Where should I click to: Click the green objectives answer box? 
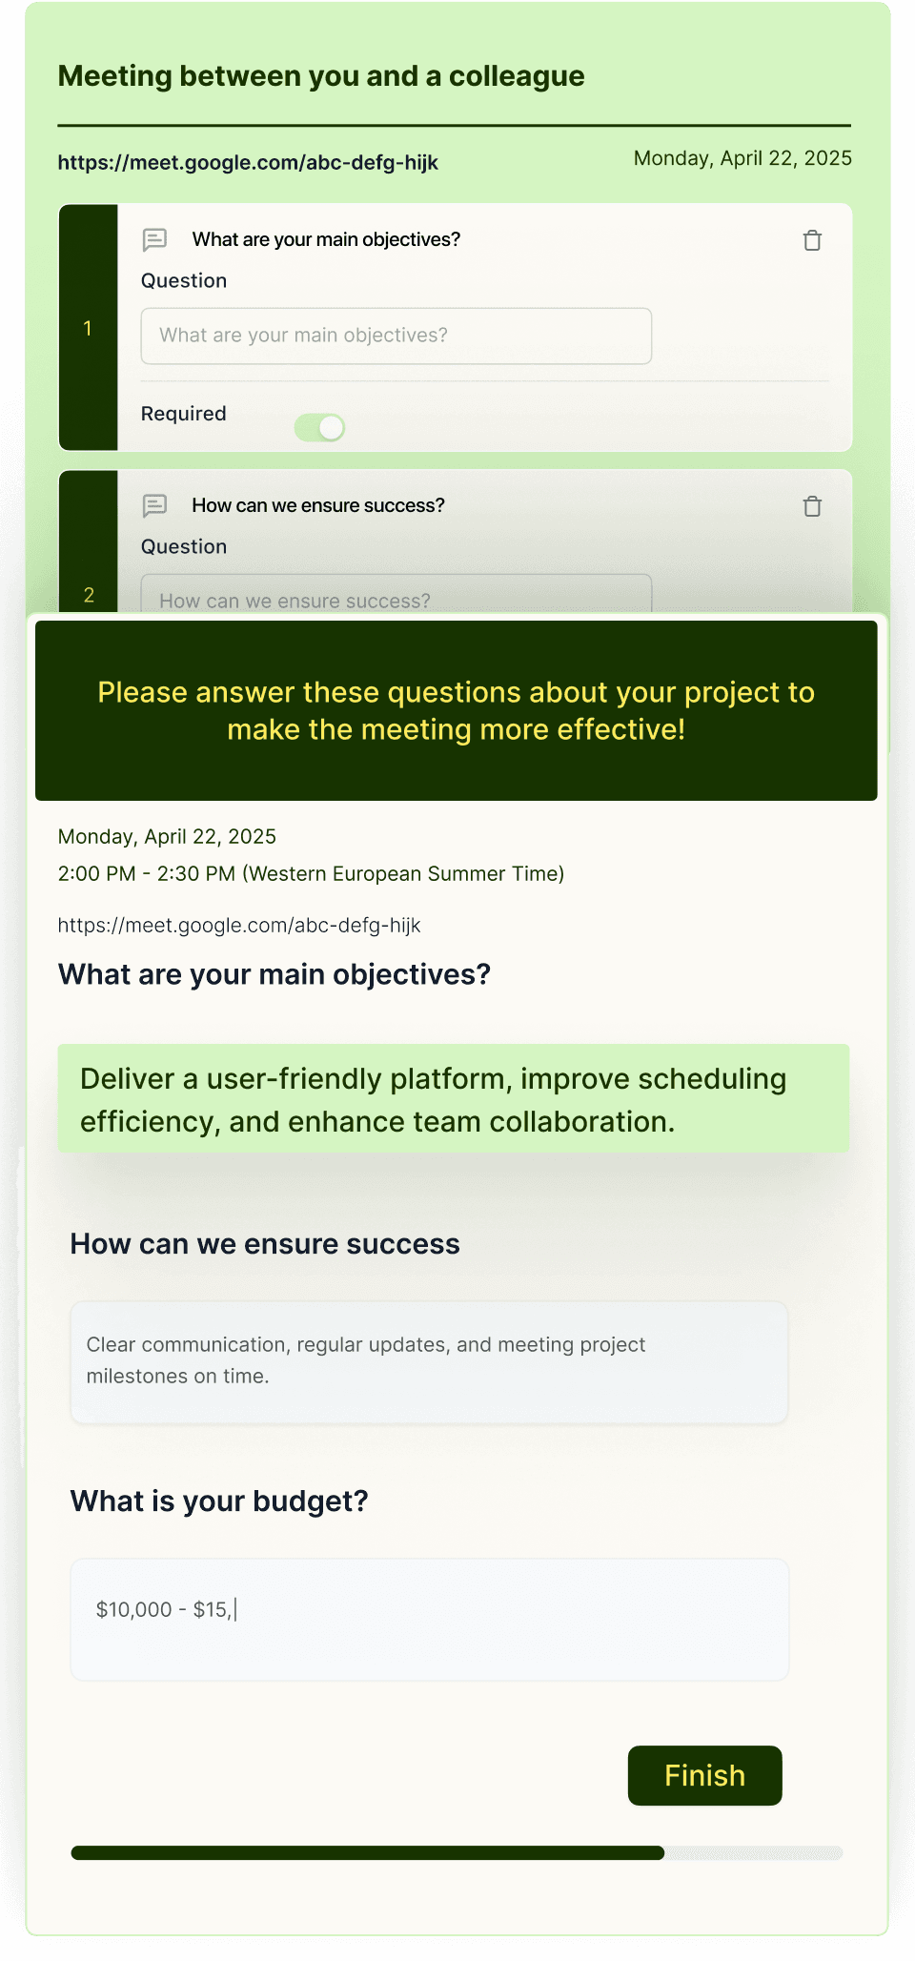pos(454,1099)
